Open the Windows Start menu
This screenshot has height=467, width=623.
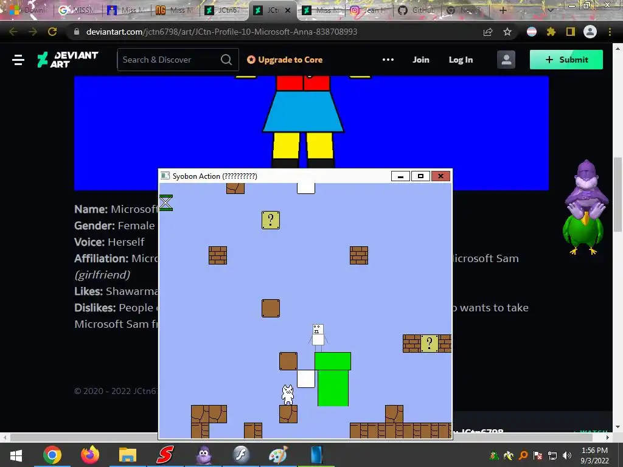(16, 455)
